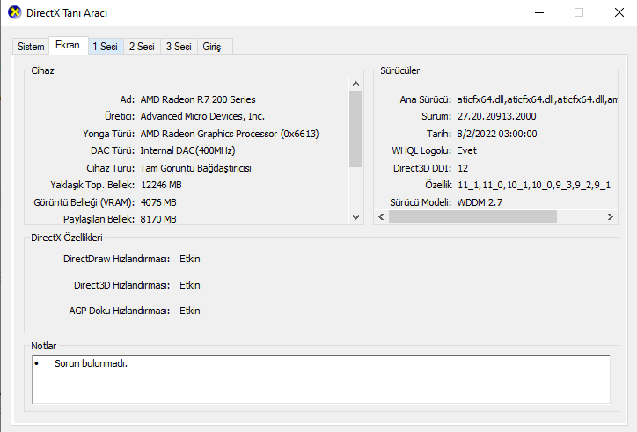Click the Notlar text box

[x=321, y=379]
